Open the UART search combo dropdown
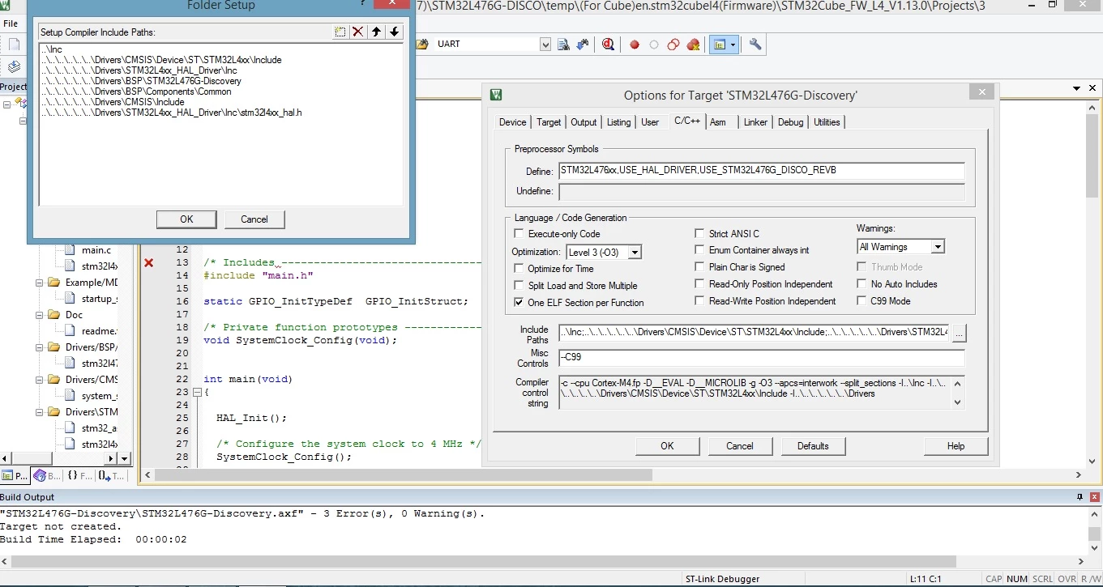Image resolution: width=1103 pixels, height=587 pixels. click(545, 45)
